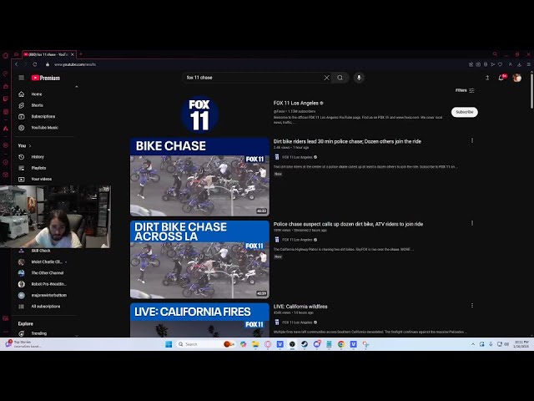The width and height of the screenshot is (534, 401).
Task: Open more options for the Dirt bike riders video
Action: [x=472, y=140]
